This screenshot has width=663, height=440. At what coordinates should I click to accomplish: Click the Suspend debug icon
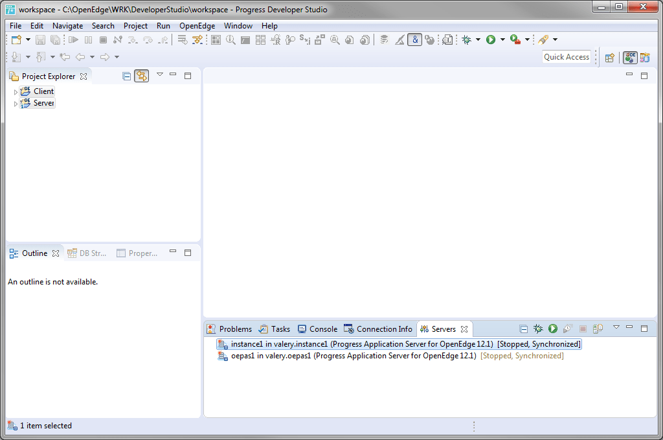tap(88, 40)
